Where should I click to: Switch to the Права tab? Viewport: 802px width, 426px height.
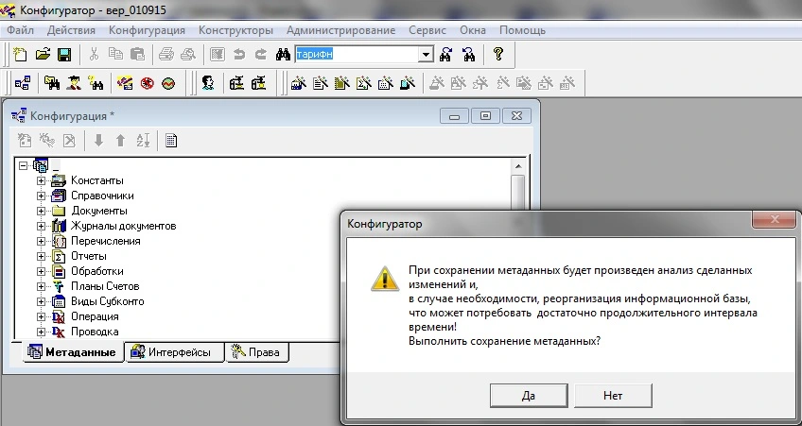(x=257, y=352)
